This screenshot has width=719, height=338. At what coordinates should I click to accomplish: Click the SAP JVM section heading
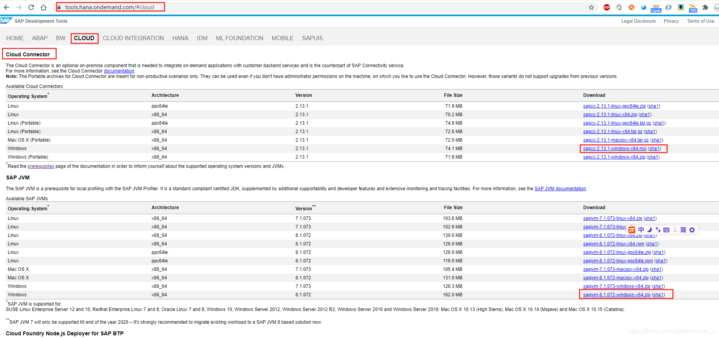pyautogui.click(x=18, y=177)
